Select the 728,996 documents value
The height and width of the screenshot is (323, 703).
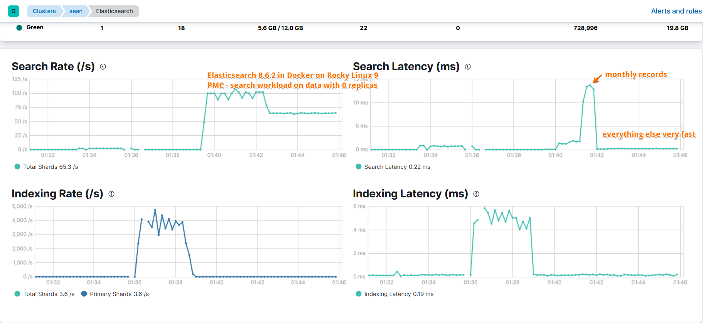585,28
